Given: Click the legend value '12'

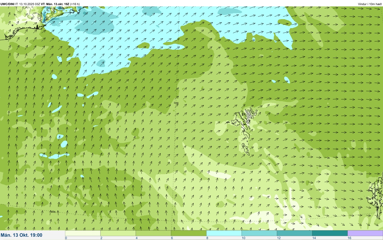Looking at the screenshot, I should click(x=278, y=238).
